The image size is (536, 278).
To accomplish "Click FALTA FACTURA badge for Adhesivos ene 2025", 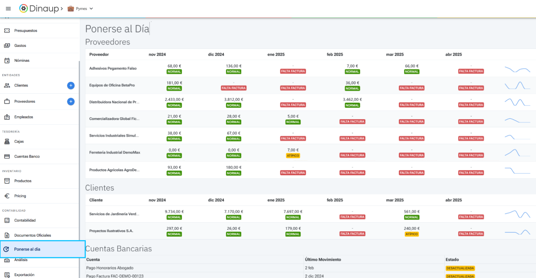I will pos(293,71).
